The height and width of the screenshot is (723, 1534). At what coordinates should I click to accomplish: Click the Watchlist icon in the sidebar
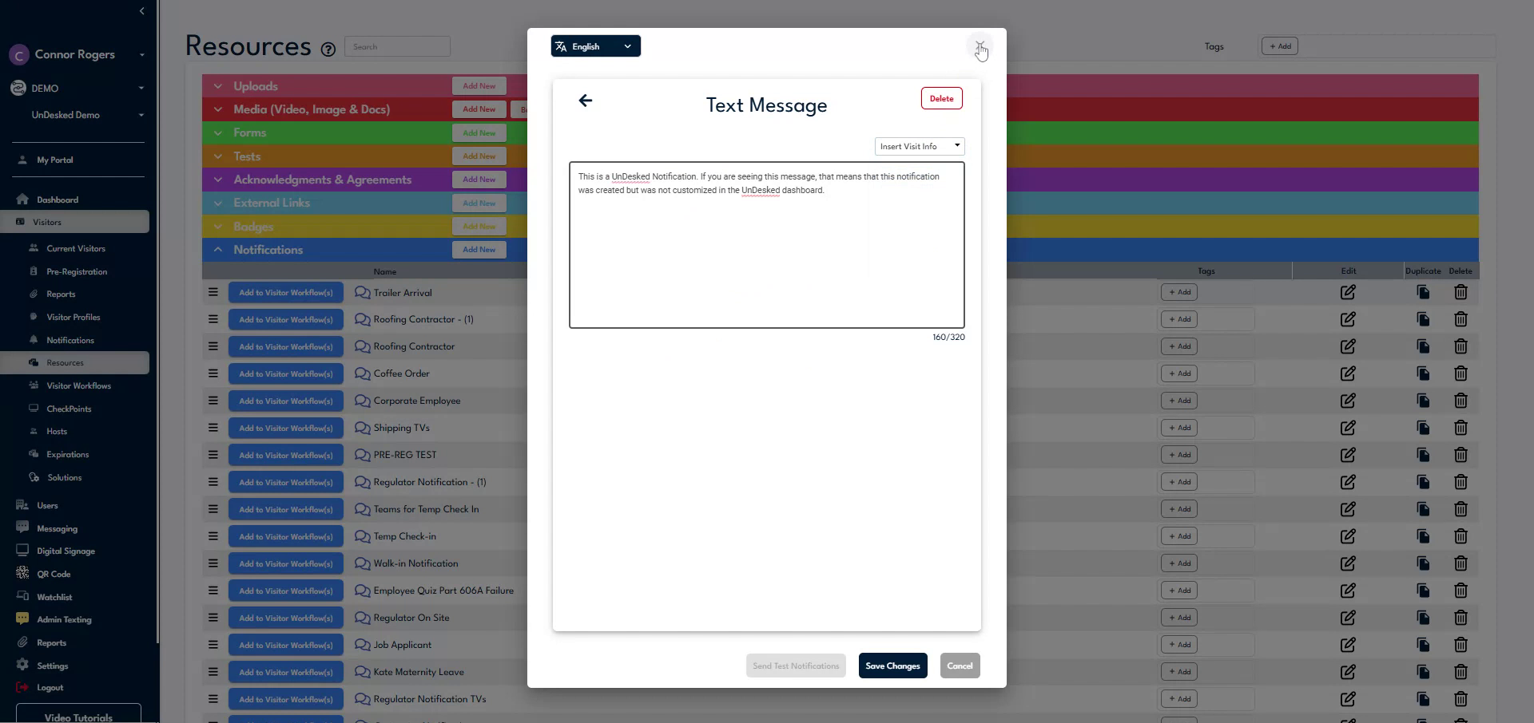[x=22, y=597]
